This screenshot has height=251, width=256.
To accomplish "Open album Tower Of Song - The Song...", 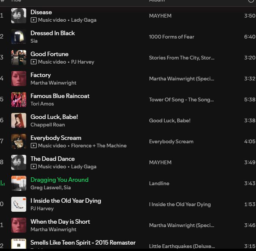I will tap(182, 100).
